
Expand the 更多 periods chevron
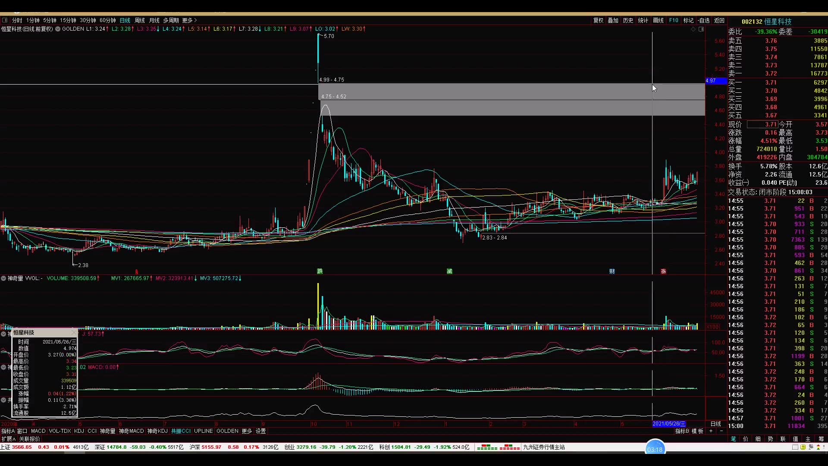point(195,20)
